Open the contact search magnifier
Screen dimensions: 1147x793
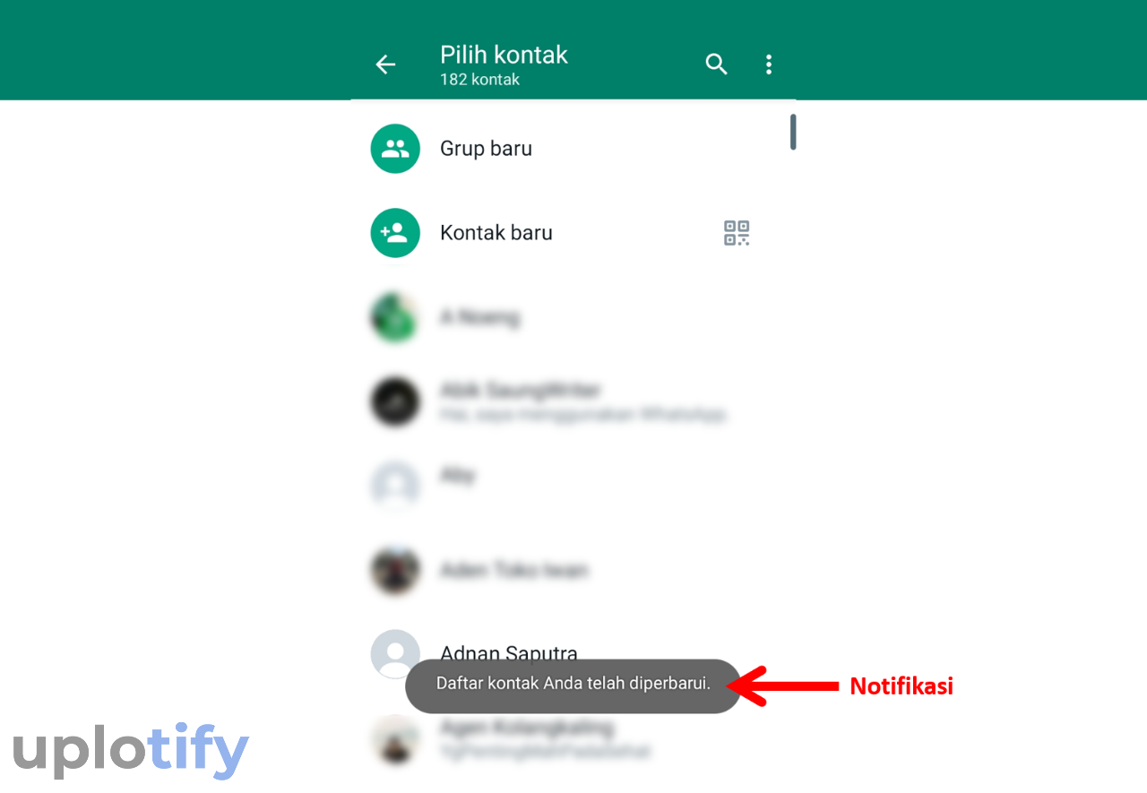pyautogui.click(x=716, y=65)
